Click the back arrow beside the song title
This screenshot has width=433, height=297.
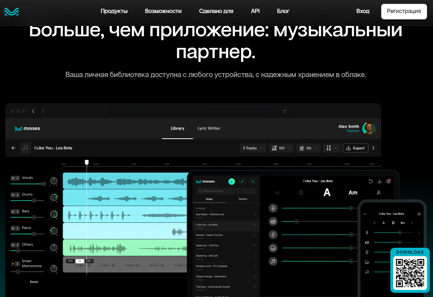tap(14, 148)
